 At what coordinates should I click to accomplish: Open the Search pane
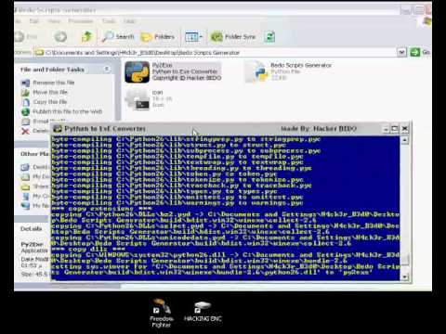coord(118,37)
